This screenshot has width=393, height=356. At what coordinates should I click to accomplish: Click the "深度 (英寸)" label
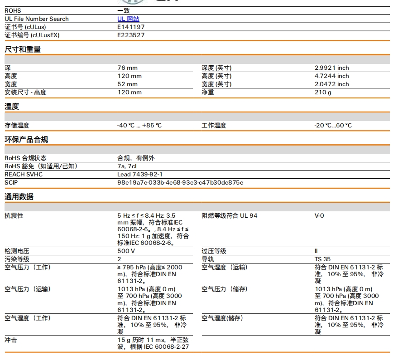216,68
